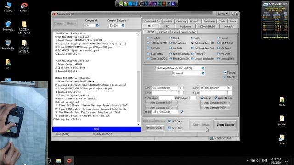Switch to Samsung tab
The width and height of the screenshot is (294, 165).
coord(181,22)
